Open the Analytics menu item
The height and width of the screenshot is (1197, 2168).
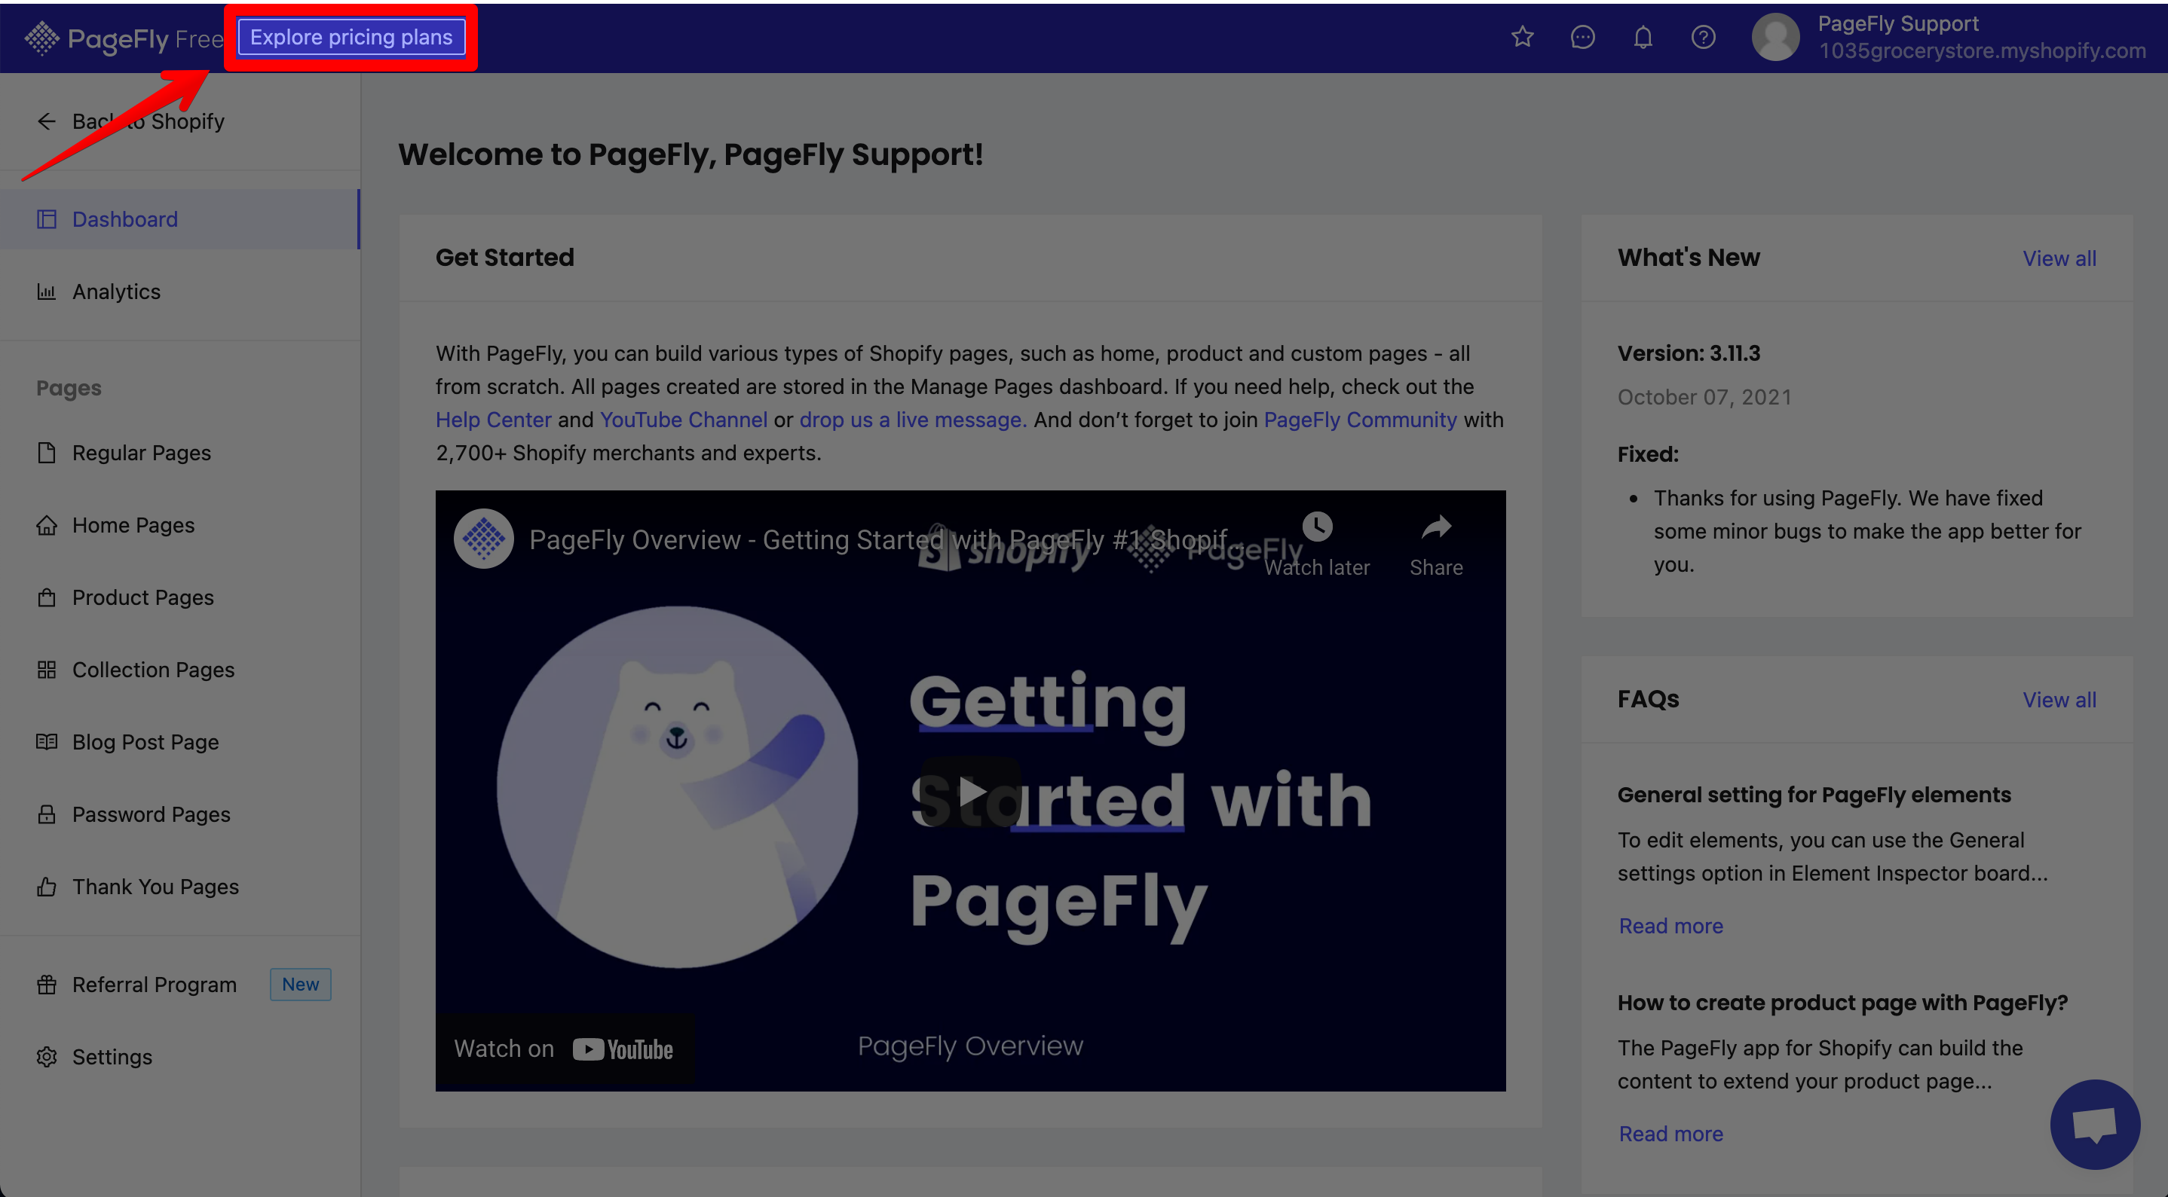click(179, 292)
